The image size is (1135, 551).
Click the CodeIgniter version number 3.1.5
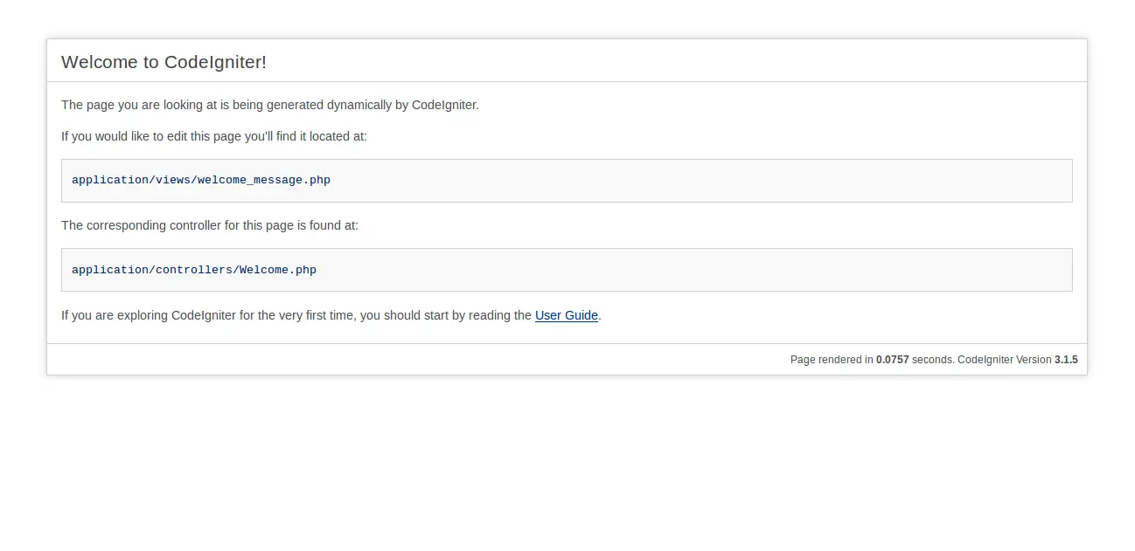click(x=1066, y=360)
